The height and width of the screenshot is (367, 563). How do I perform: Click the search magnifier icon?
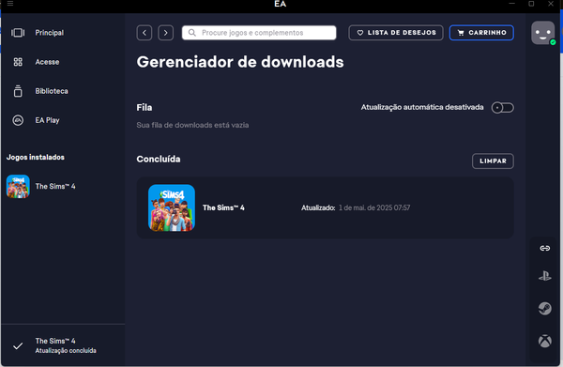[x=192, y=33]
